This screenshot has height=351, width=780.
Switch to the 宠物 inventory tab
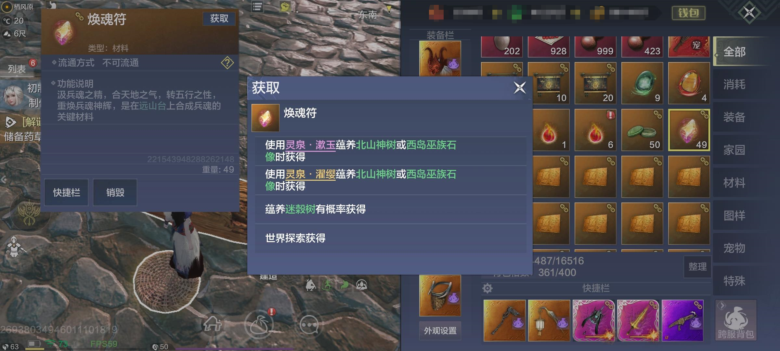734,248
